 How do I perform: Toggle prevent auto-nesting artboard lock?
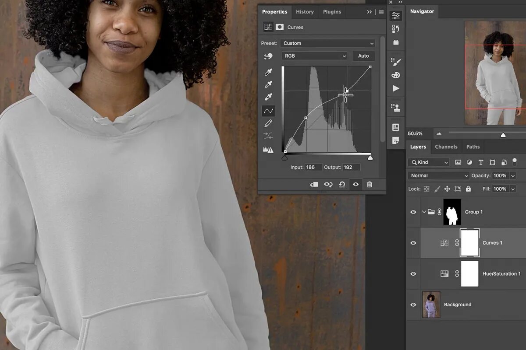tap(458, 189)
